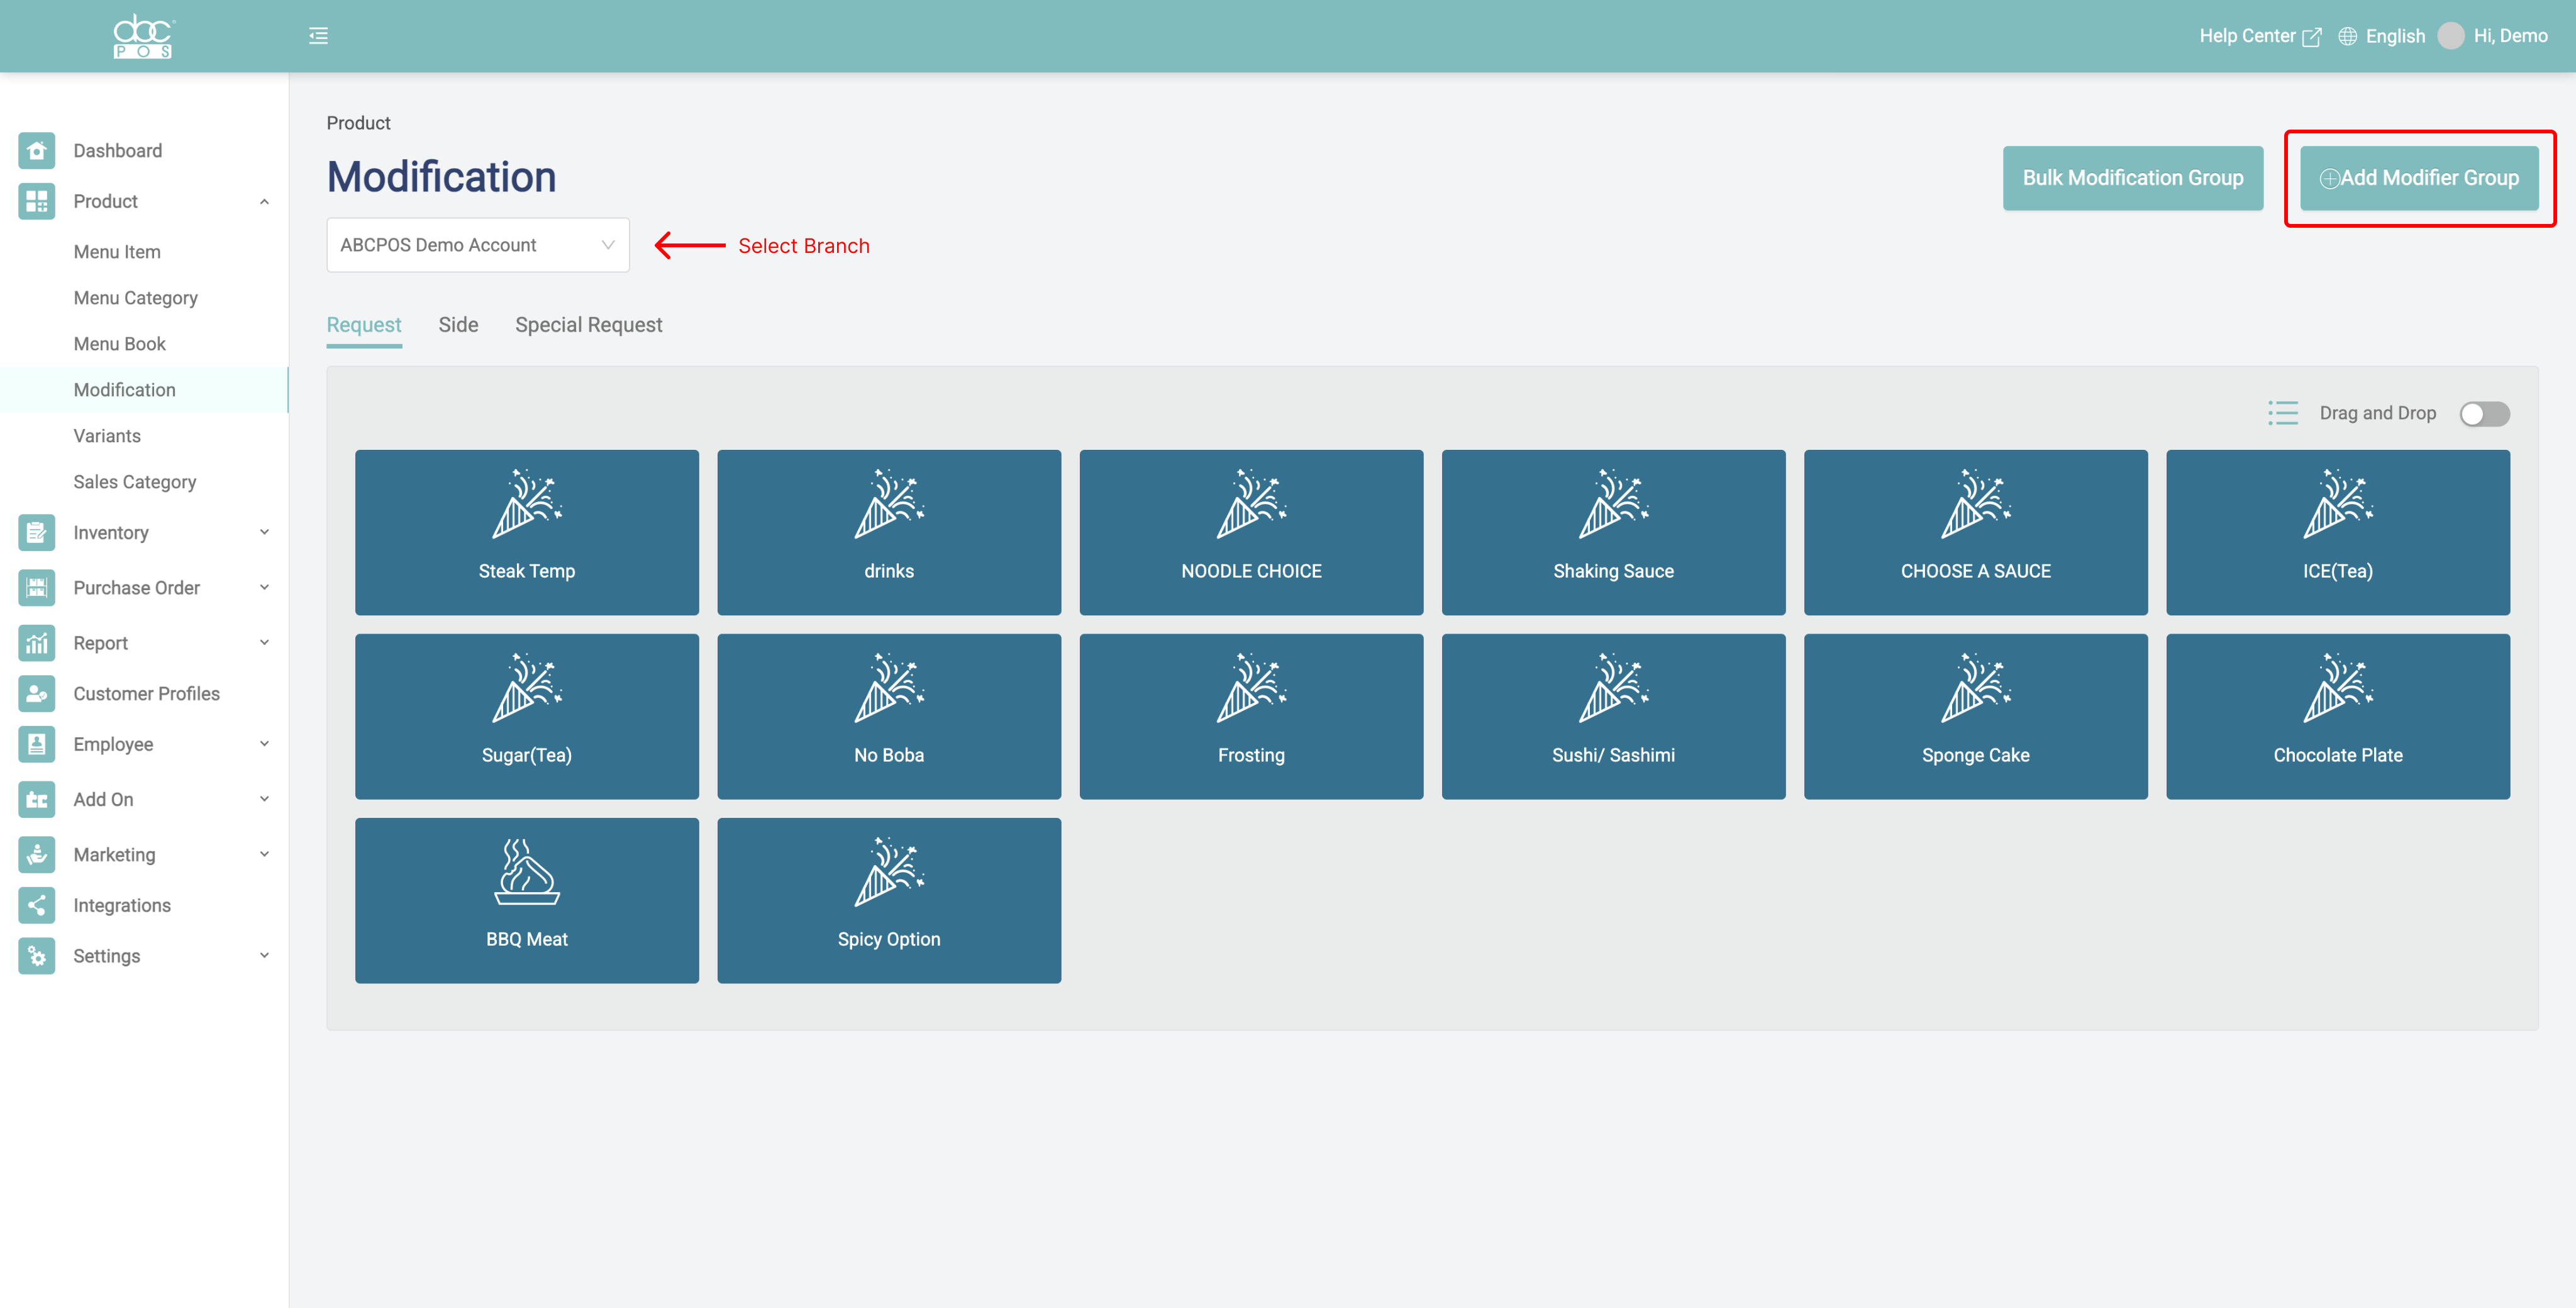Image resolution: width=2576 pixels, height=1308 pixels.
Task: Click the Hi, Demo user label
Action: pos(2510,36)
